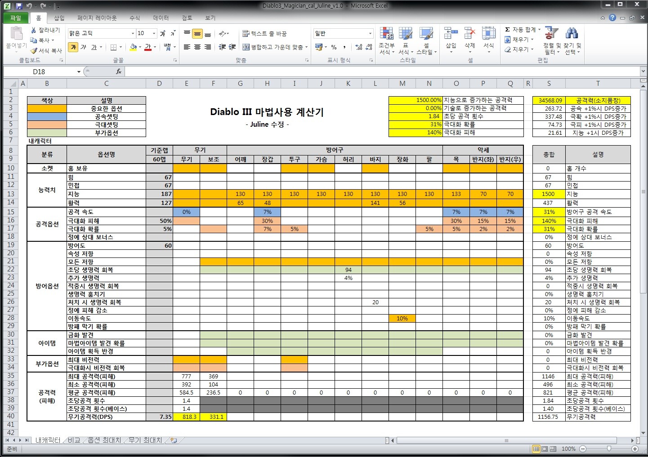Click the AutoSum sigma icon

(x=508, y=30)
